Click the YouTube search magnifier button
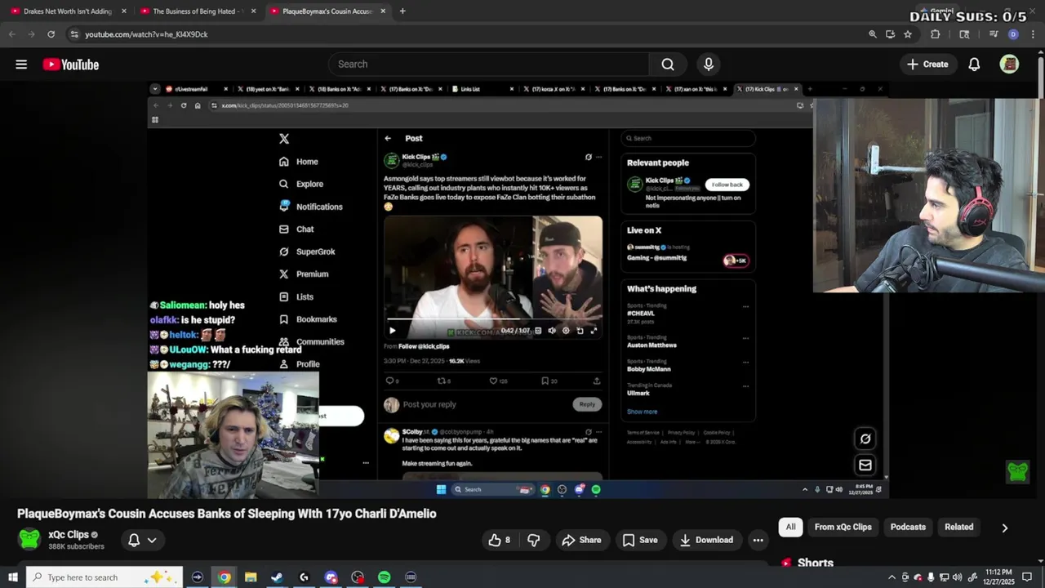1045x588 pixels. pos(668,65)
